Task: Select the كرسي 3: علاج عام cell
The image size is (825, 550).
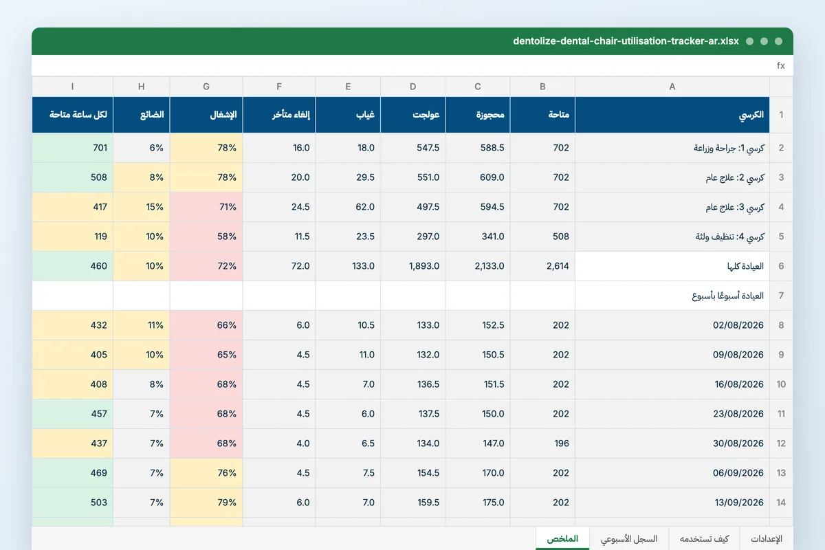Action: coord(672,207)
